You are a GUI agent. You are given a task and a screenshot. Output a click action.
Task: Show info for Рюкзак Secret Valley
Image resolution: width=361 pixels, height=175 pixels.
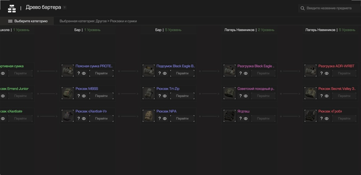click(322, 96)
